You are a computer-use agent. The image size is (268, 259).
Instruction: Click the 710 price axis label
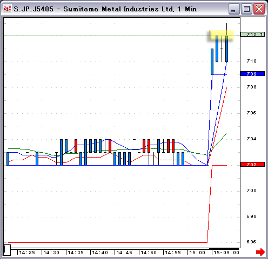click(x=252, y=61)
